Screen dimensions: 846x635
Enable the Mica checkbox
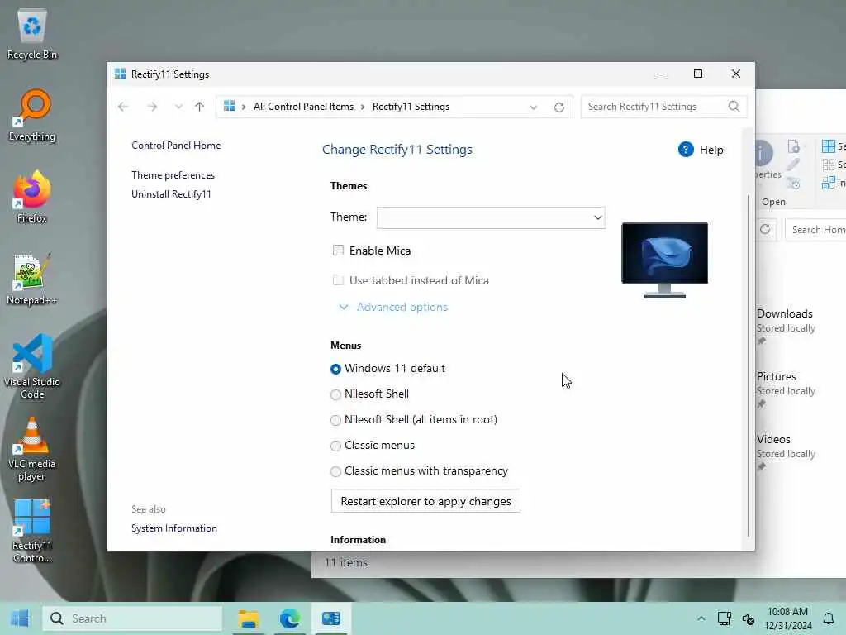pyautogui.click(x=338, y=250)
